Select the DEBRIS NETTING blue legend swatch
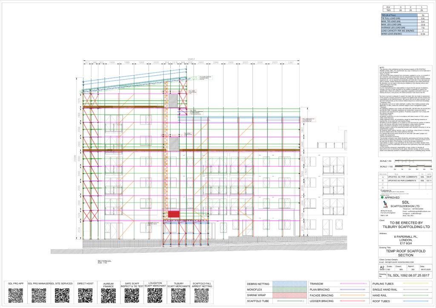Image resolution: width=436 pixels, height=308 pixels. pyautogui.click(x=290, y=284)
